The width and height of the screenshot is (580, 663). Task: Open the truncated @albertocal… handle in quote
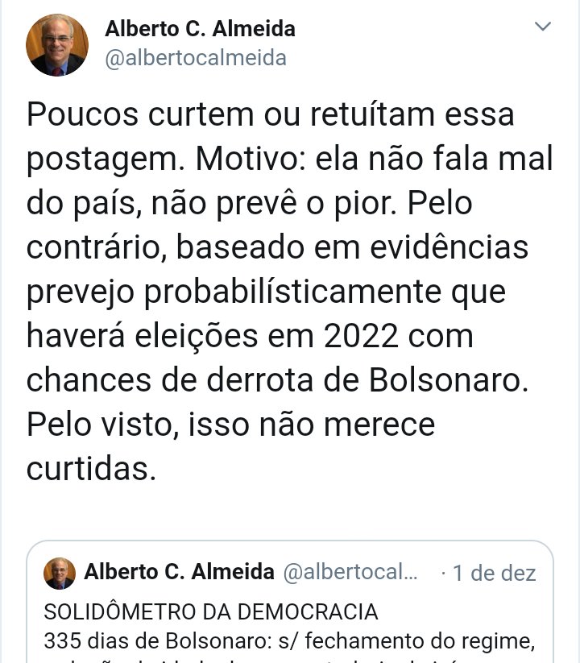350,572
